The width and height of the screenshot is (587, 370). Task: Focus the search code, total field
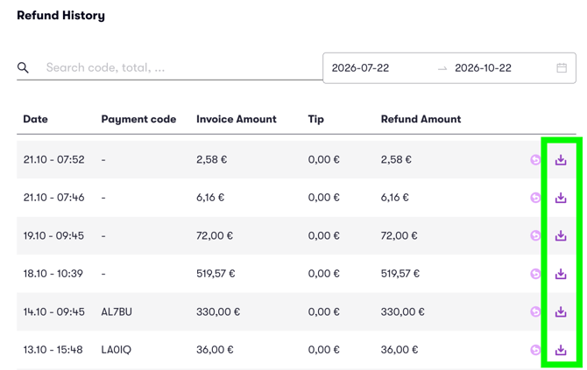[x=170, y=67]
